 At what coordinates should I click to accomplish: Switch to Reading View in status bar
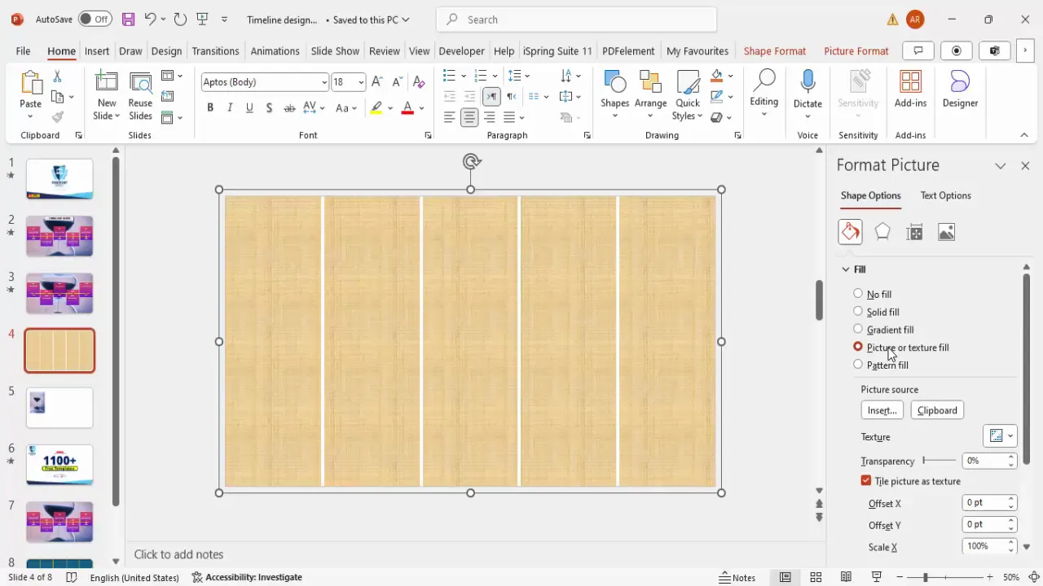[847, 577]
